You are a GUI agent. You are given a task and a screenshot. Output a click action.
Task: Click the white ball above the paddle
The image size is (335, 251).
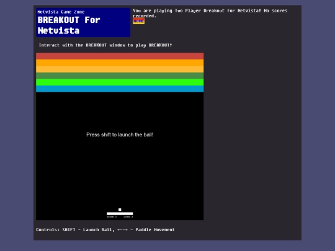pyautogui.click(x=120, y=209)
